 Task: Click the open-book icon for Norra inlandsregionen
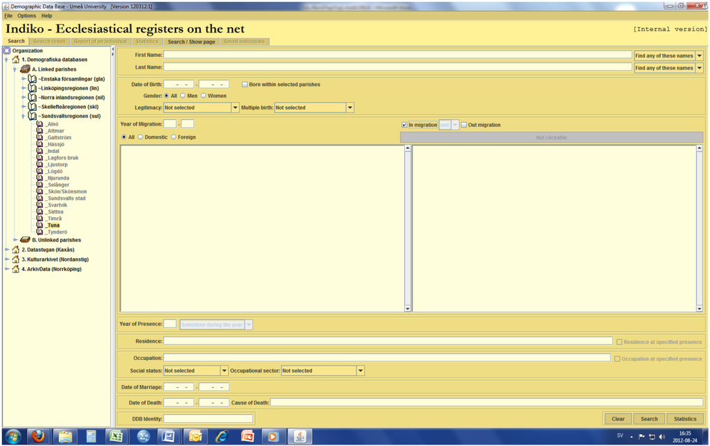point(32,97)
